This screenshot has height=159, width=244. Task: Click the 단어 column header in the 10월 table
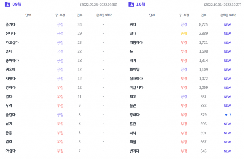tap(152, 15)
